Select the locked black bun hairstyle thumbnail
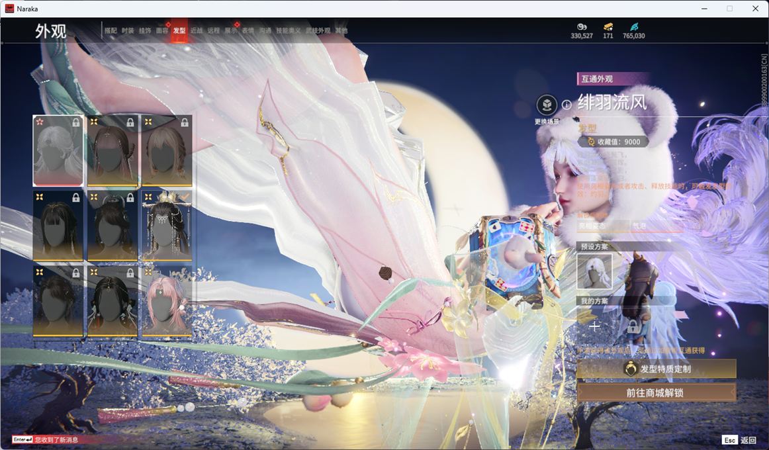This screenshot has height=450, width=769. 113,226
